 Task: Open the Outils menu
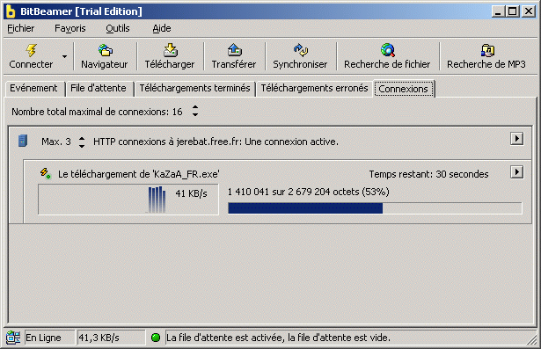click(118, 28)
